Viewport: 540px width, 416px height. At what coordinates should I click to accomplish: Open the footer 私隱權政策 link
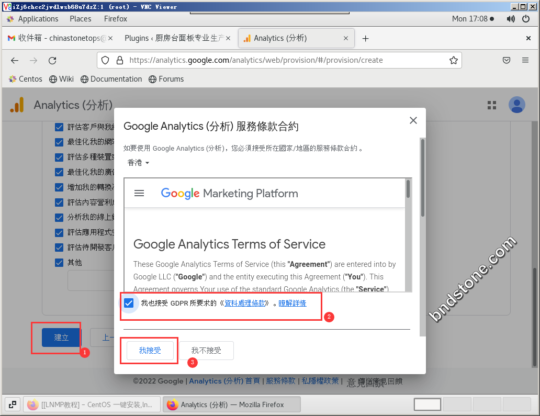point(320,381)
